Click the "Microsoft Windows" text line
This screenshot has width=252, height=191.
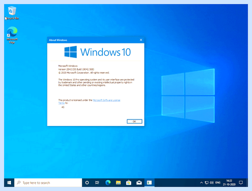[x=68, y=66]
